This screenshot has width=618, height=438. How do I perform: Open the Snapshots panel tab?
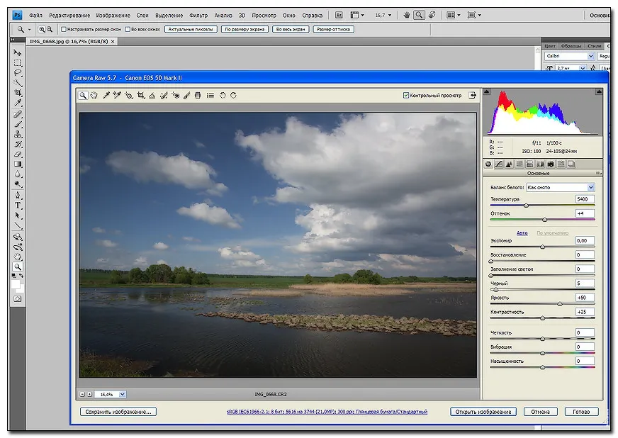coord(571,164)
